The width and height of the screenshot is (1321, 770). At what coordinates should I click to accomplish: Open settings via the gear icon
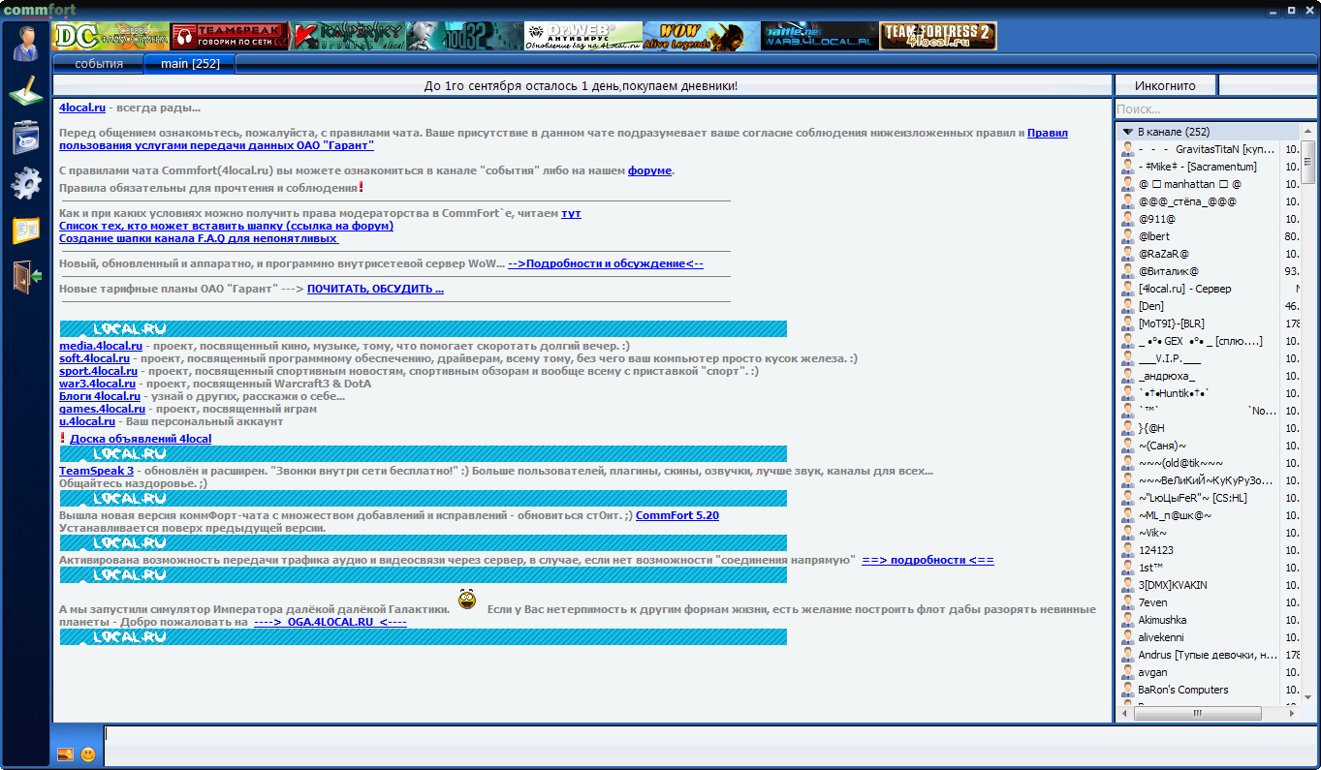tap(26, 183)
